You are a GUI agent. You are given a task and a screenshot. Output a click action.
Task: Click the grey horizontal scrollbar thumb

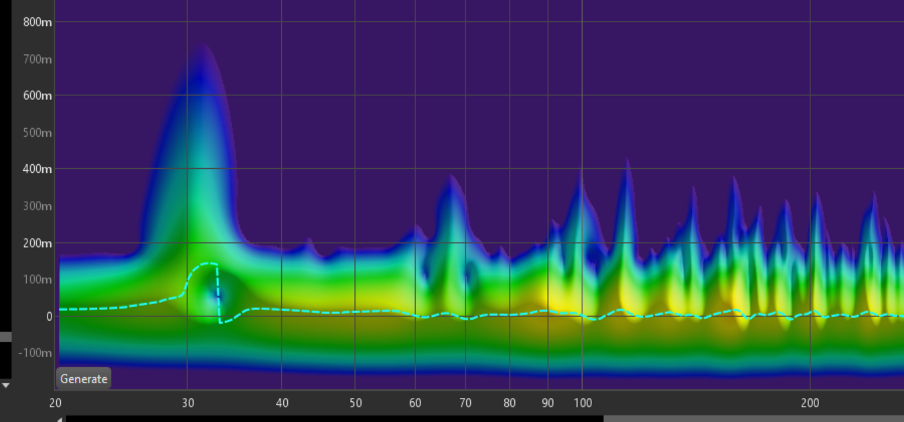(x=753, y=419)
